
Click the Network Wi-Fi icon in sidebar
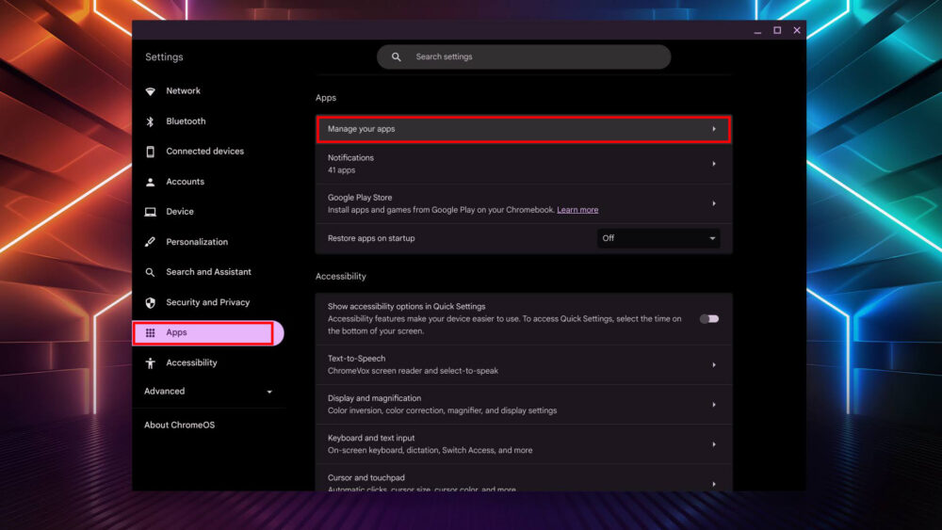(150, 91)
